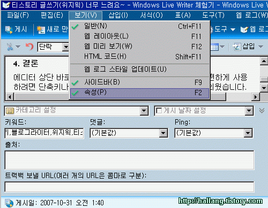Open the 댓글 (기본값) dropdown
Viewport: 268px width, 208px height.
click(x=163, y=133)
